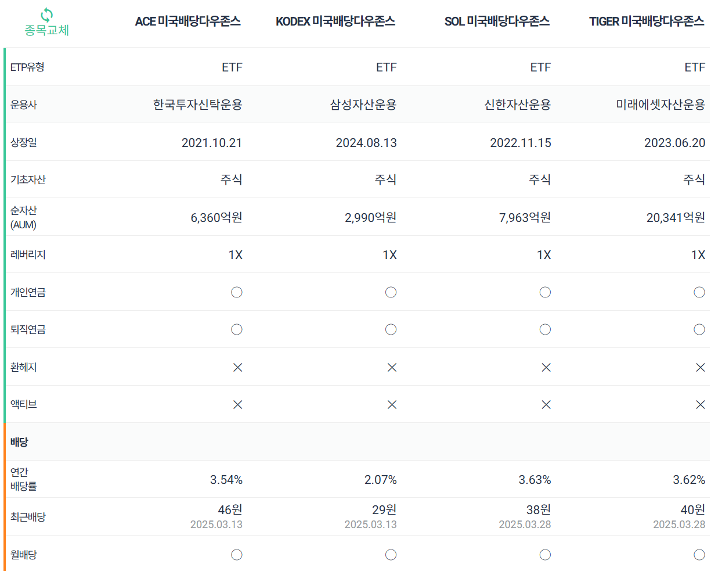Click KODEX's 환헤지 X marker
This screenshot has width=722, height=571.
pyautogui.click(x=391, y=367)
